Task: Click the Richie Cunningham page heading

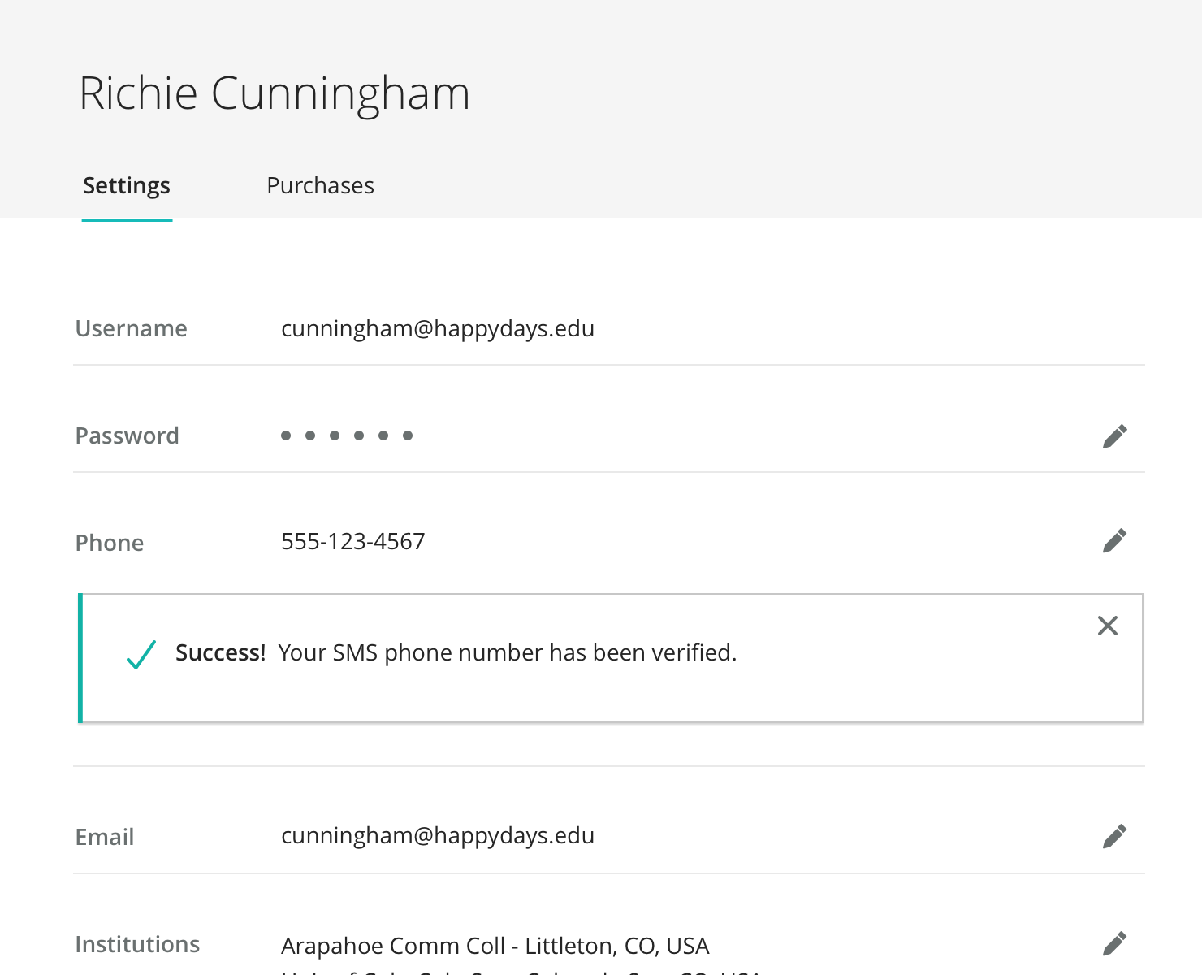Action: coord(275,93)
